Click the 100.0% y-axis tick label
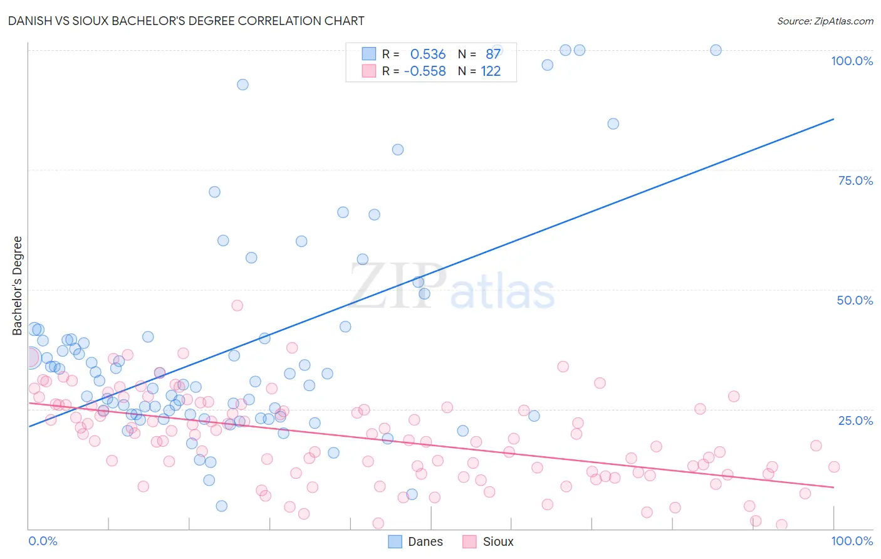 pyautogui.click(x=852, y=61)
